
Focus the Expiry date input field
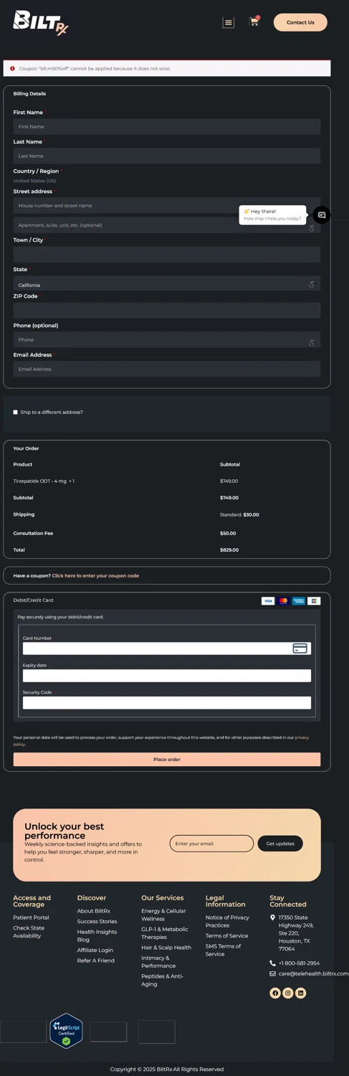[167, 676]
